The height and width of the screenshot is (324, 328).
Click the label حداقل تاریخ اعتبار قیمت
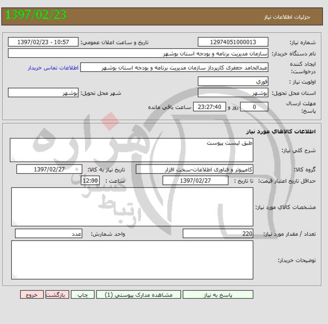pyautogui.click(x=287, y=181)
